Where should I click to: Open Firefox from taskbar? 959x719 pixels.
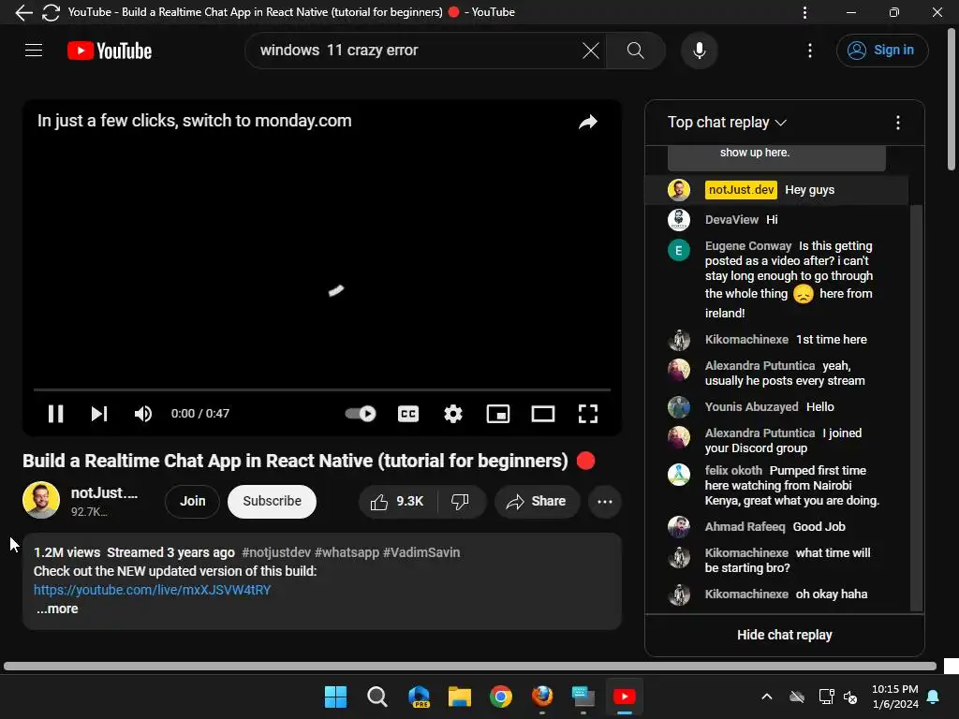click(x=542, y=697)
